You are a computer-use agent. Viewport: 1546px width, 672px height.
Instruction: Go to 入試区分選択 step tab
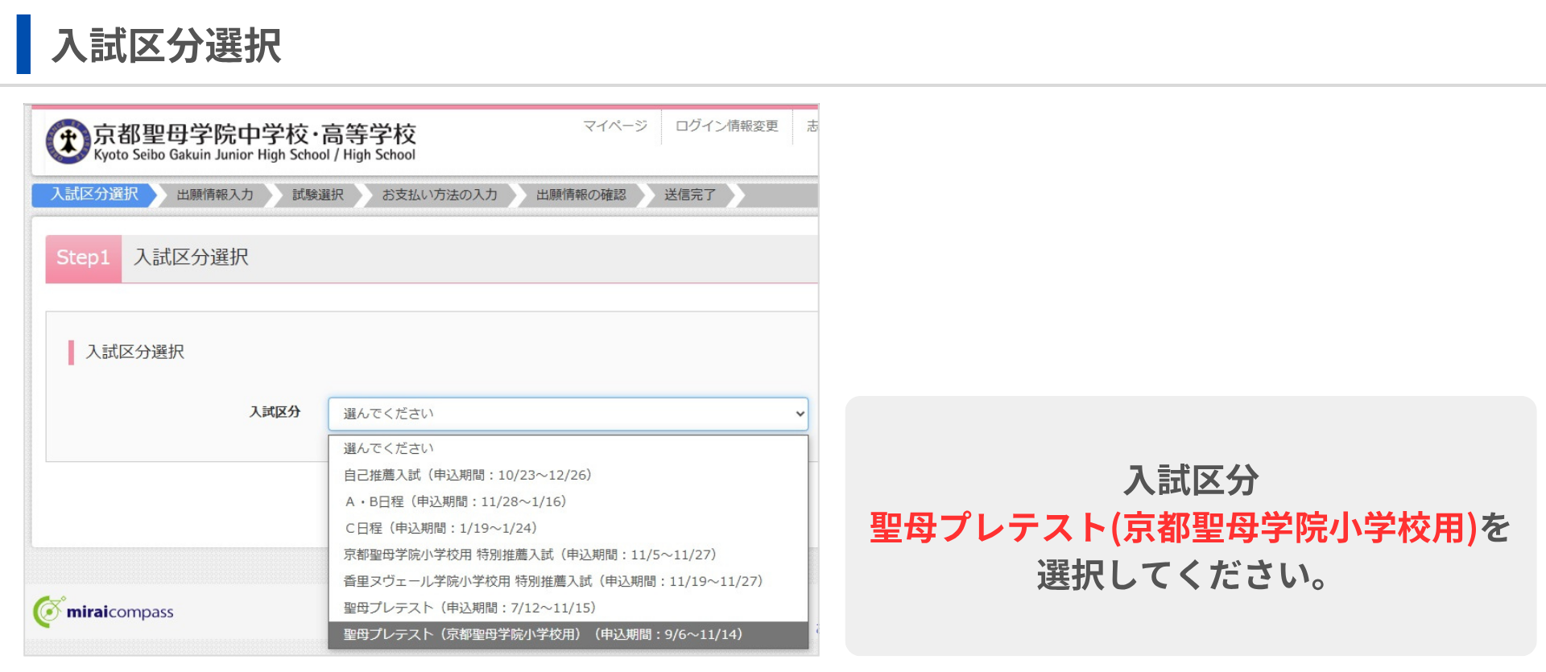click(94, 194)
